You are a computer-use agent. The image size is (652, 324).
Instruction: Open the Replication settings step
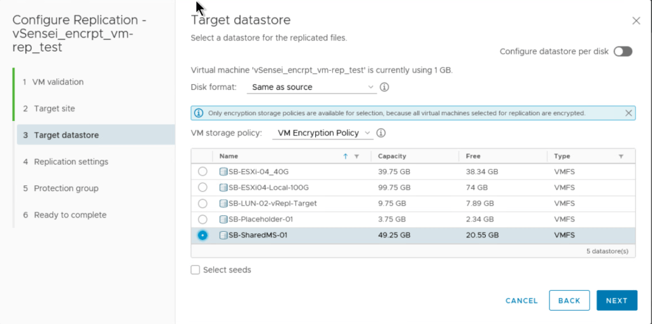click(x=71, y=162)
